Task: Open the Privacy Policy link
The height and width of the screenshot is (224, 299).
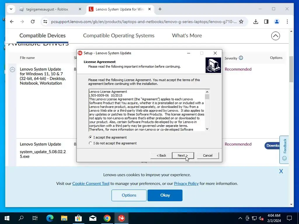Action: pyautogui.click(x=186, y=184)
